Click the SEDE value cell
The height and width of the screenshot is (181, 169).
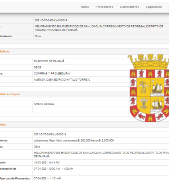pyautogui.click(x=37, y=67)
